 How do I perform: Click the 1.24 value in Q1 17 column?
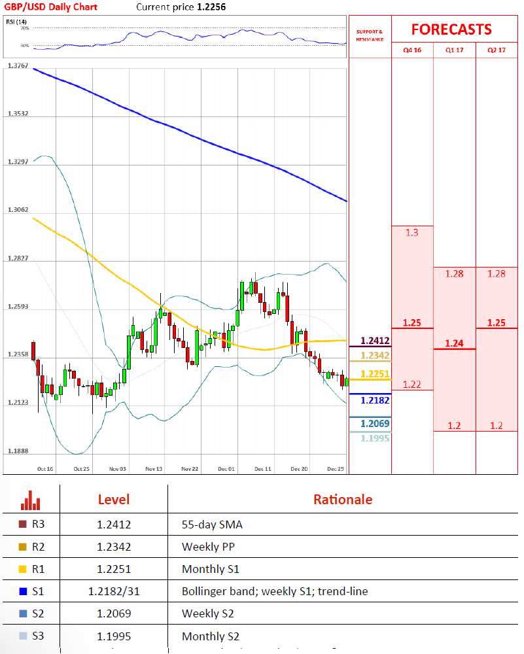(x=454, y=343)
